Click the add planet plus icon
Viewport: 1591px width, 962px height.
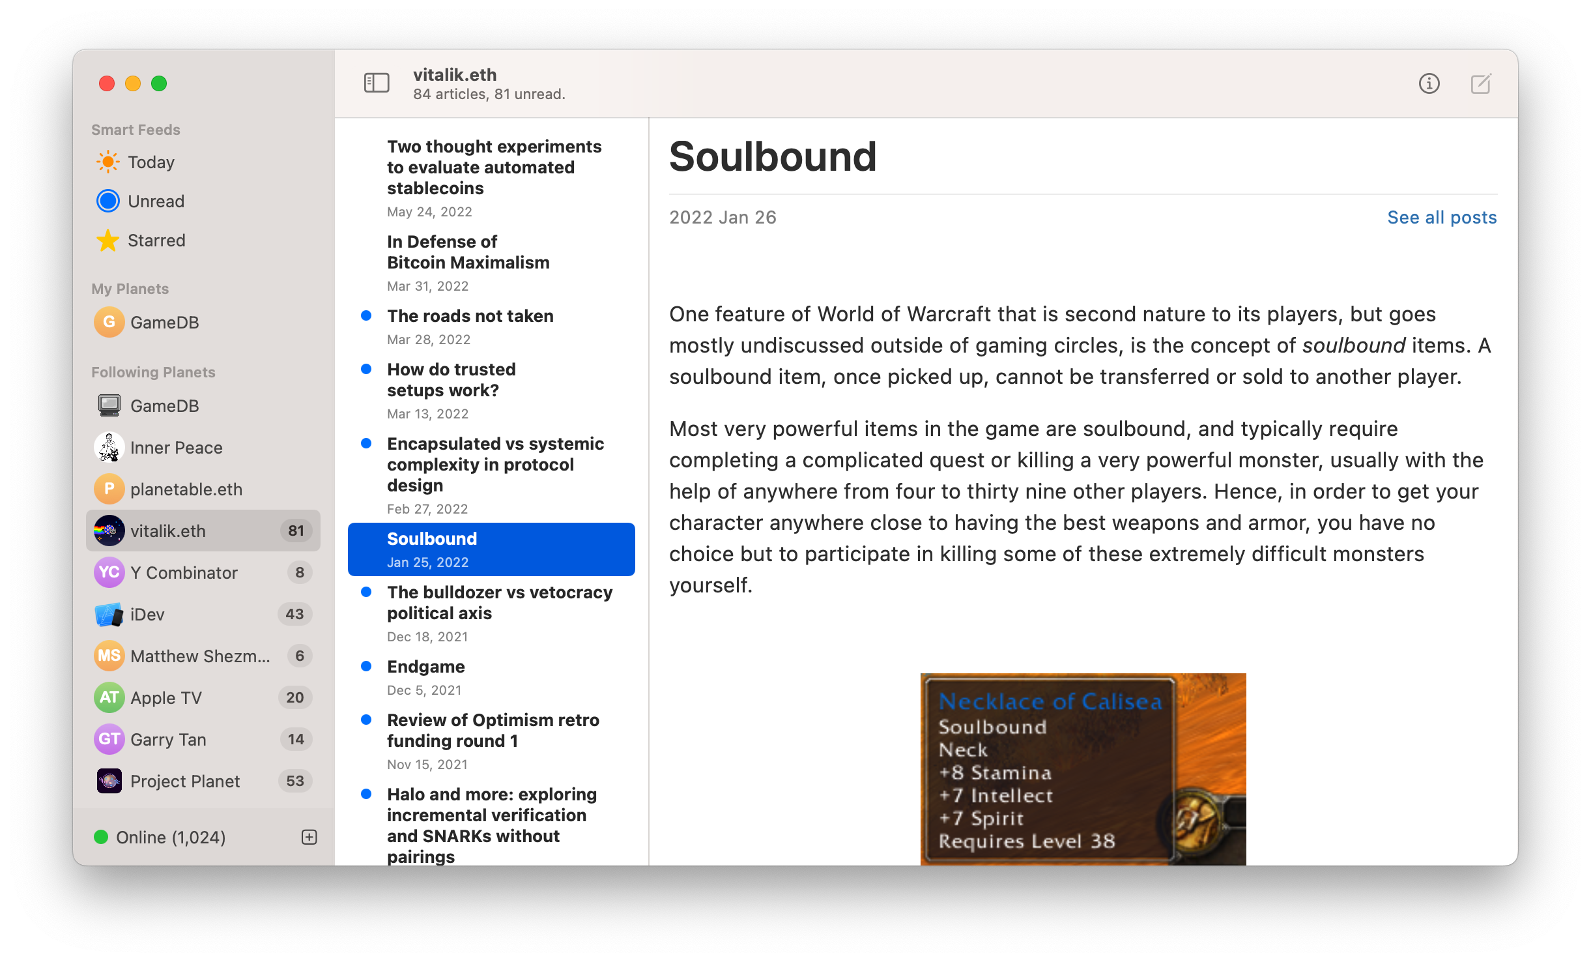tap(309, 837)
